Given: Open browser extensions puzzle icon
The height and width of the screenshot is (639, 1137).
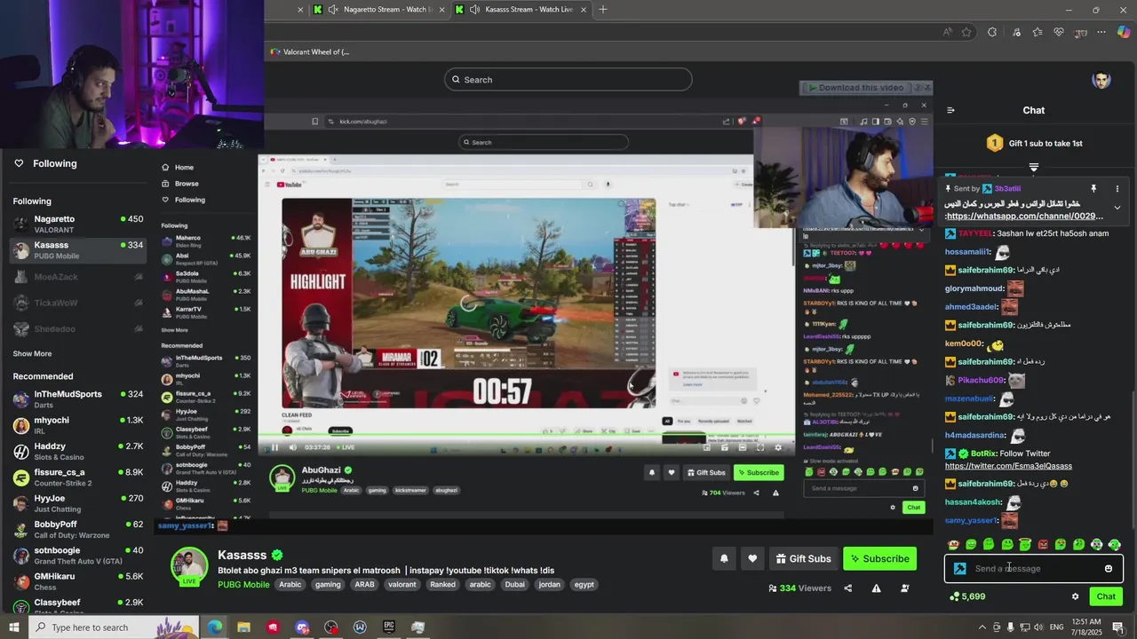Looking at the screenshot, I should (x=992, y=32).
